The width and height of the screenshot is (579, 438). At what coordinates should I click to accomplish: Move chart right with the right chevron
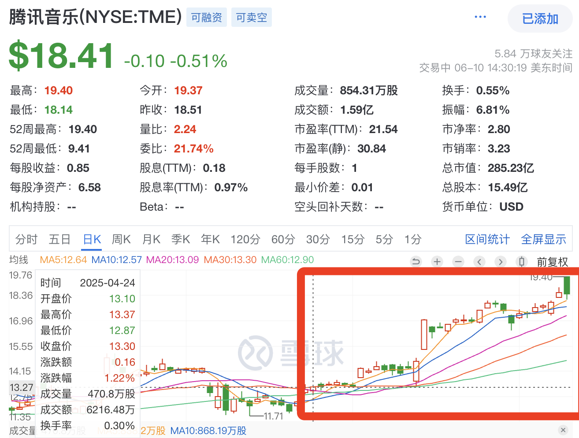pos(501,262)
